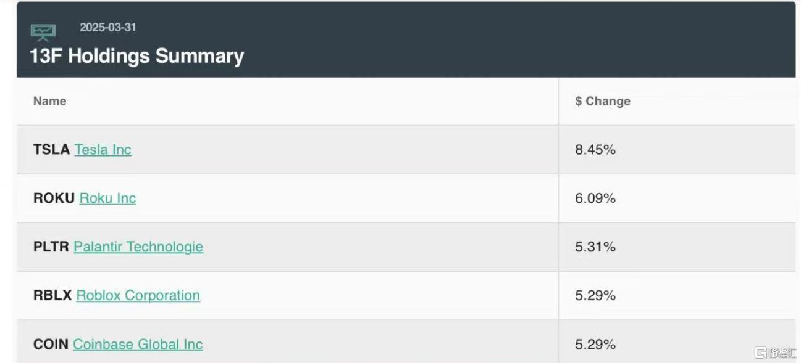Click the chart presentation icon in header
The height and width of the screenshot is (363, 801).
pos(43,32)
